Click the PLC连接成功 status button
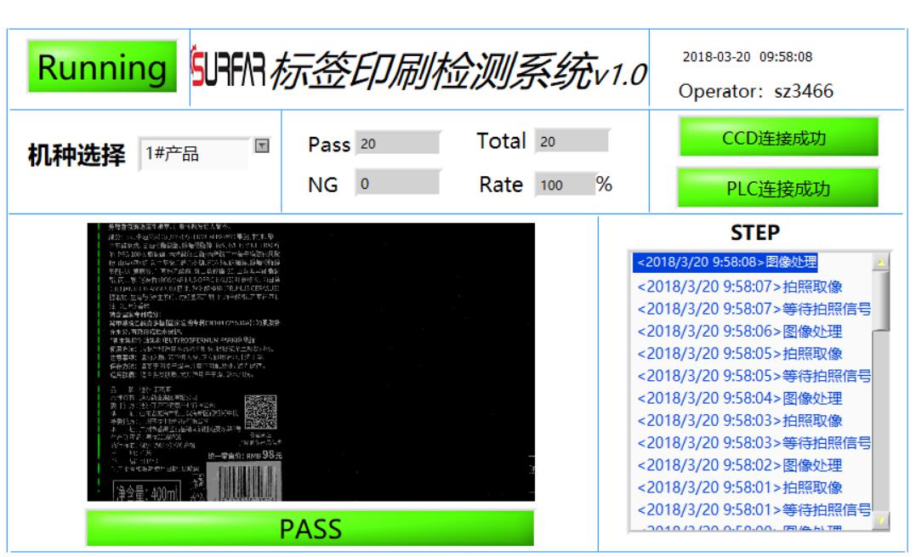916x557 pixels. [777, 188]
